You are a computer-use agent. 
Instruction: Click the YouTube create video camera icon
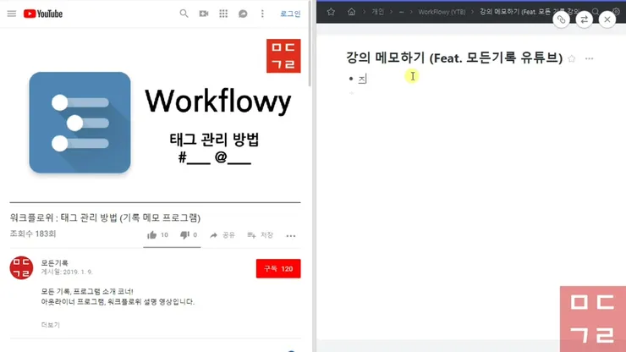click(204, 14)
